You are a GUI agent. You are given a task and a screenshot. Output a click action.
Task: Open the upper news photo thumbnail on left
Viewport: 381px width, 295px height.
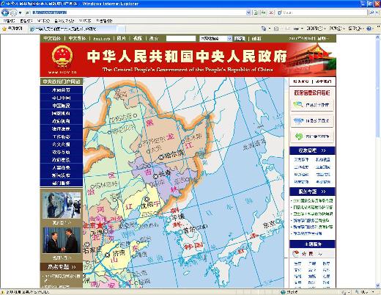coord(62,205)
